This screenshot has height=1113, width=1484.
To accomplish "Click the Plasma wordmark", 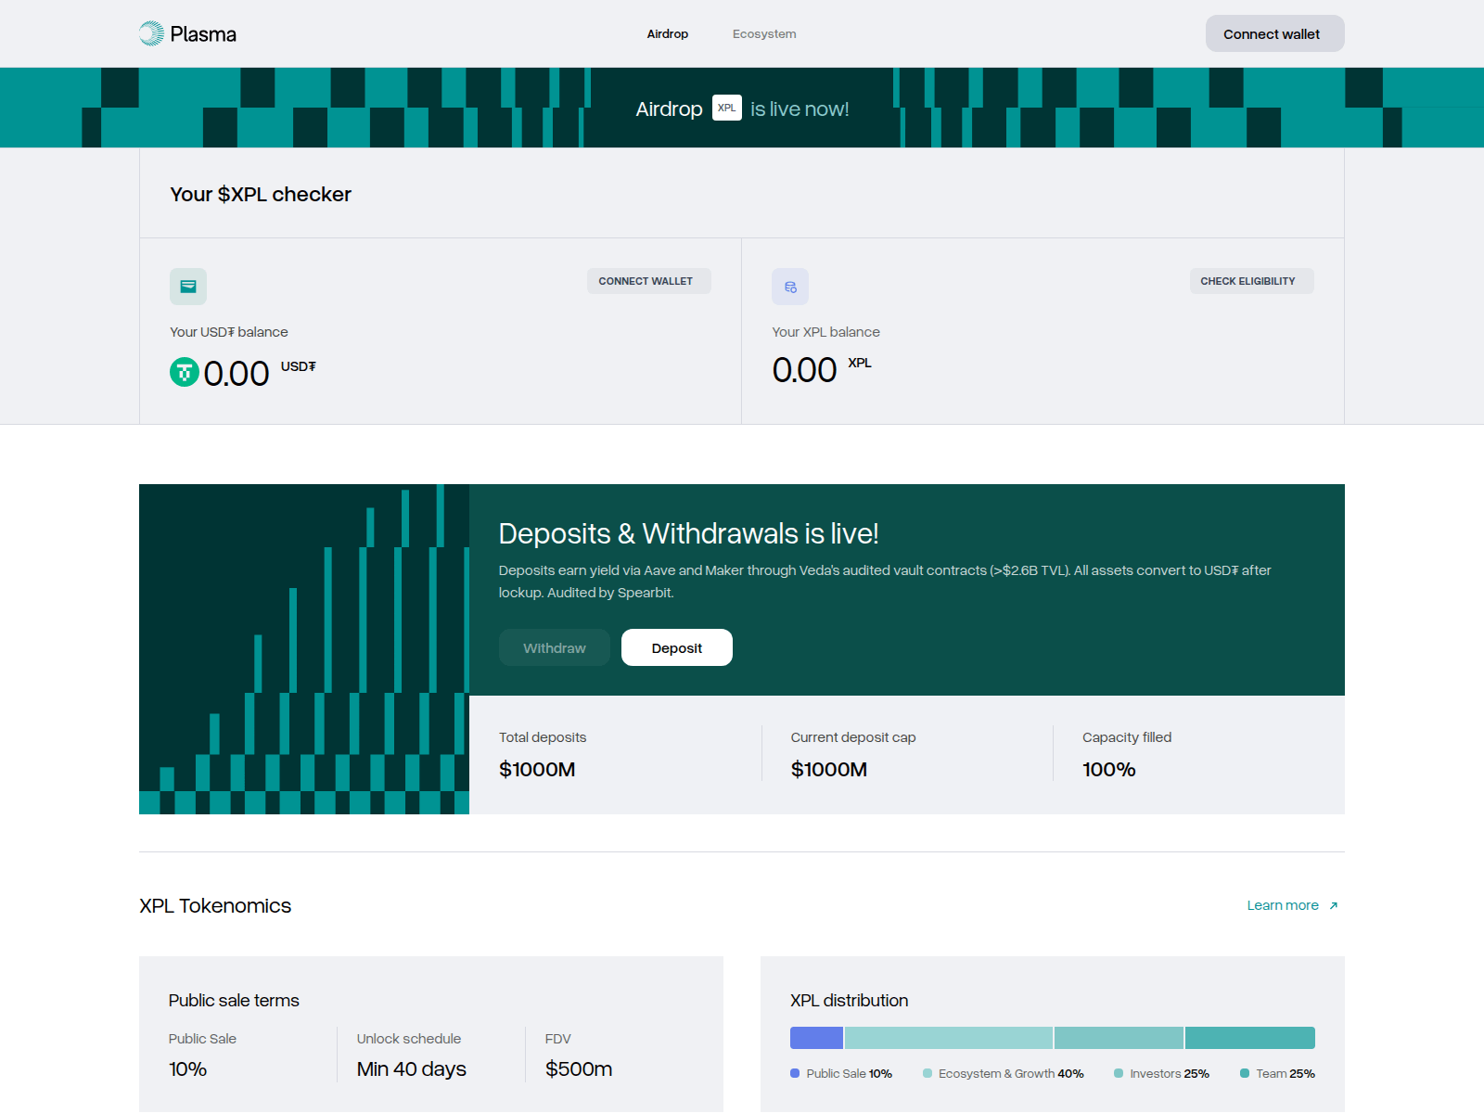I will click(203, 34).
